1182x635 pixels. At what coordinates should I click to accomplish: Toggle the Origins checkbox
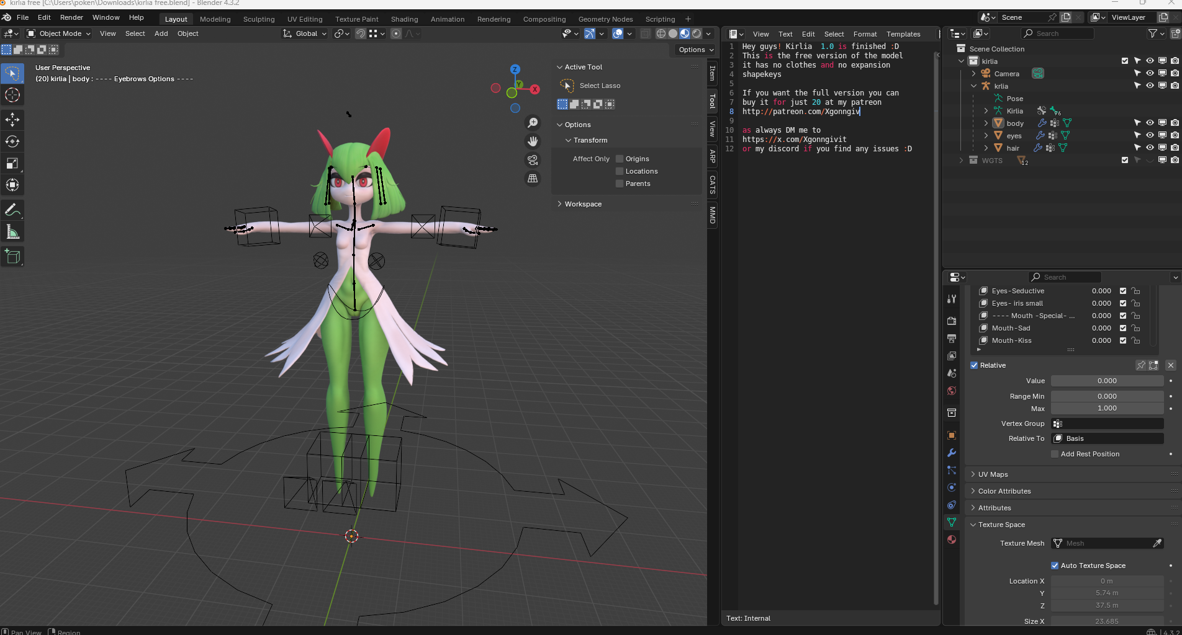coord(620,159)
